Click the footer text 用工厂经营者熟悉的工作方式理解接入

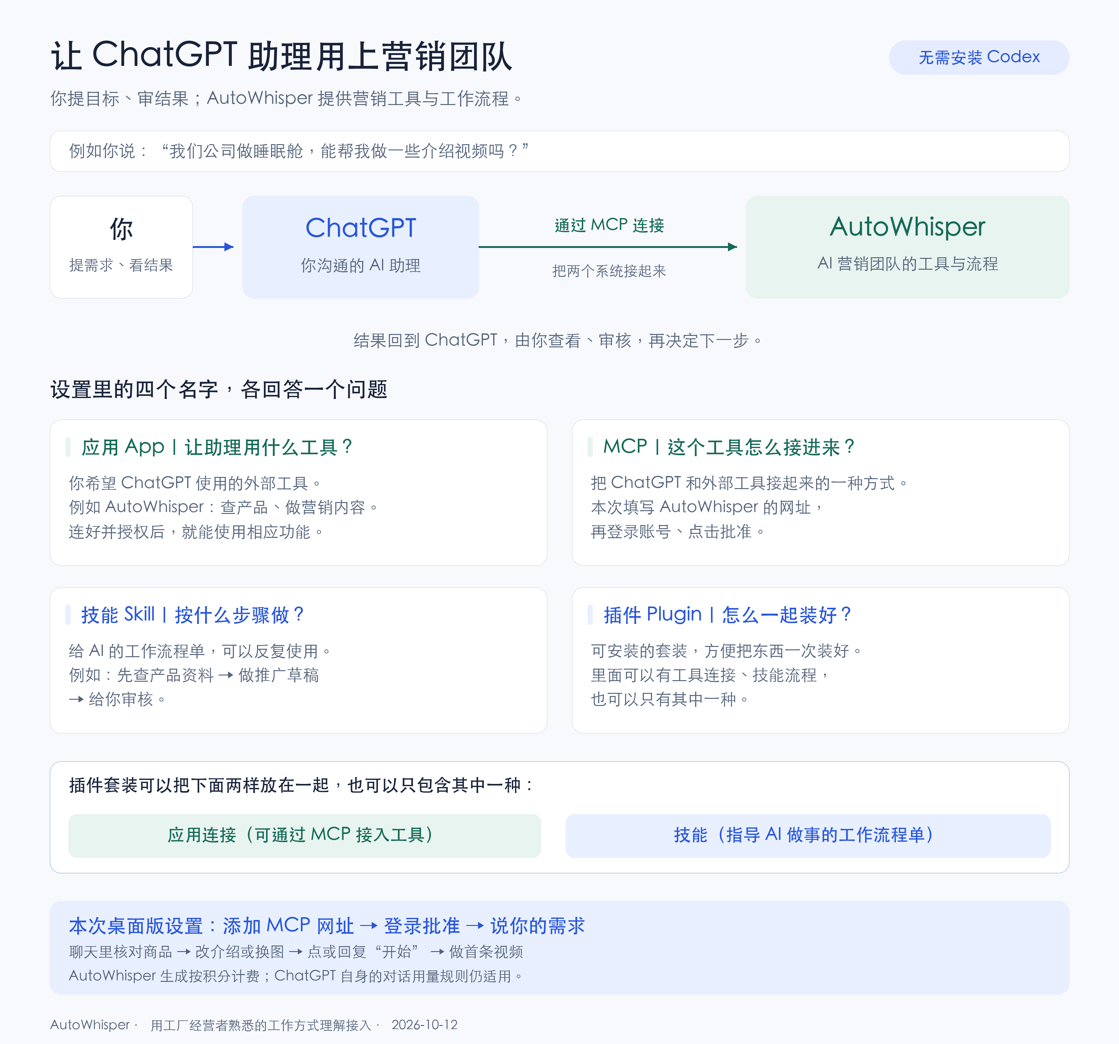tap(260, 1025)
